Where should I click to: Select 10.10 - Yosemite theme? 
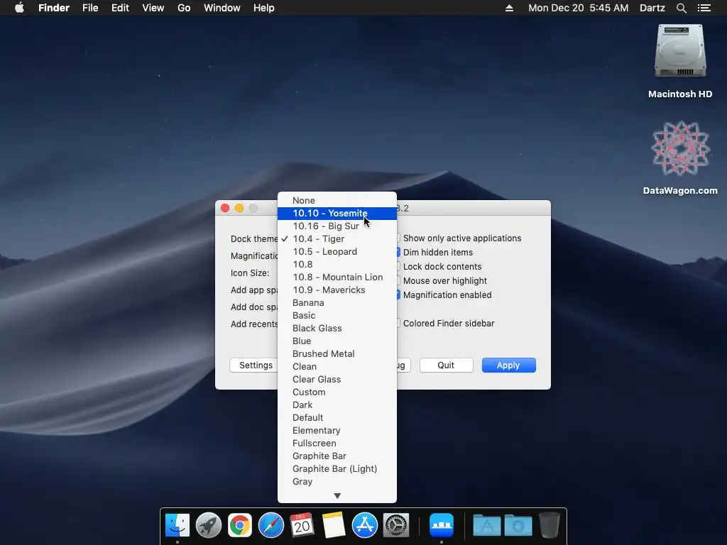click(337, 213)
